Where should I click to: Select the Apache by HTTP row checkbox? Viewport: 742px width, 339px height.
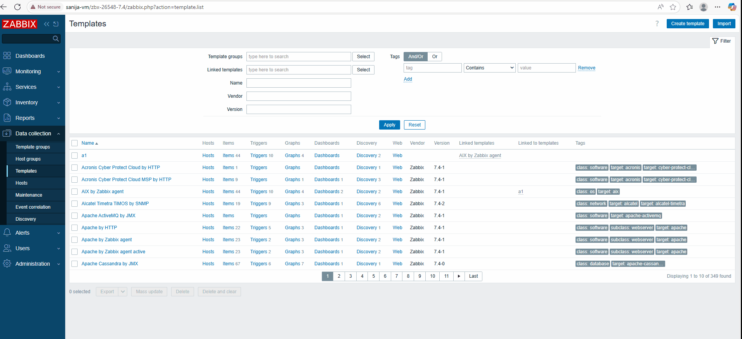click(x=75, y=228)
